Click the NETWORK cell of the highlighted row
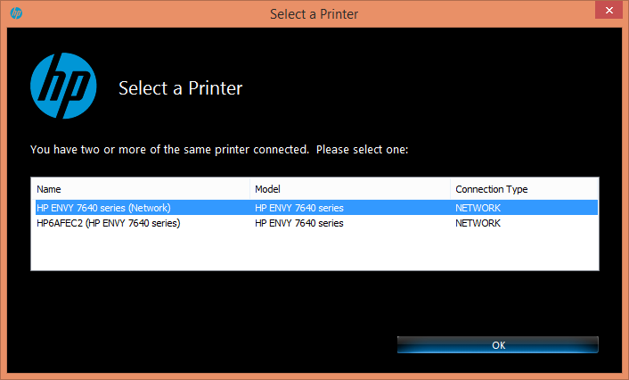Screen dimensions: 629x380 pyautogui.click(x=478, y=208)
